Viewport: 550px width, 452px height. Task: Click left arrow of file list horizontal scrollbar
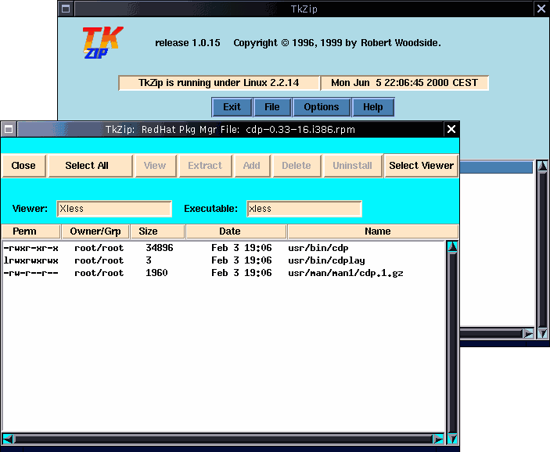pyautogui.click(x=8, y=439)
